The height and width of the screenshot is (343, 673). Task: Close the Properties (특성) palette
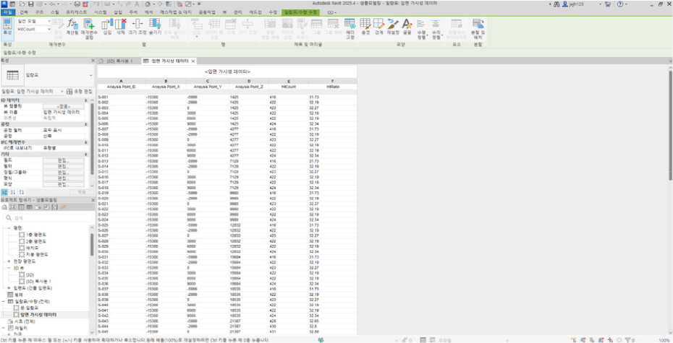tap(93, 61)
